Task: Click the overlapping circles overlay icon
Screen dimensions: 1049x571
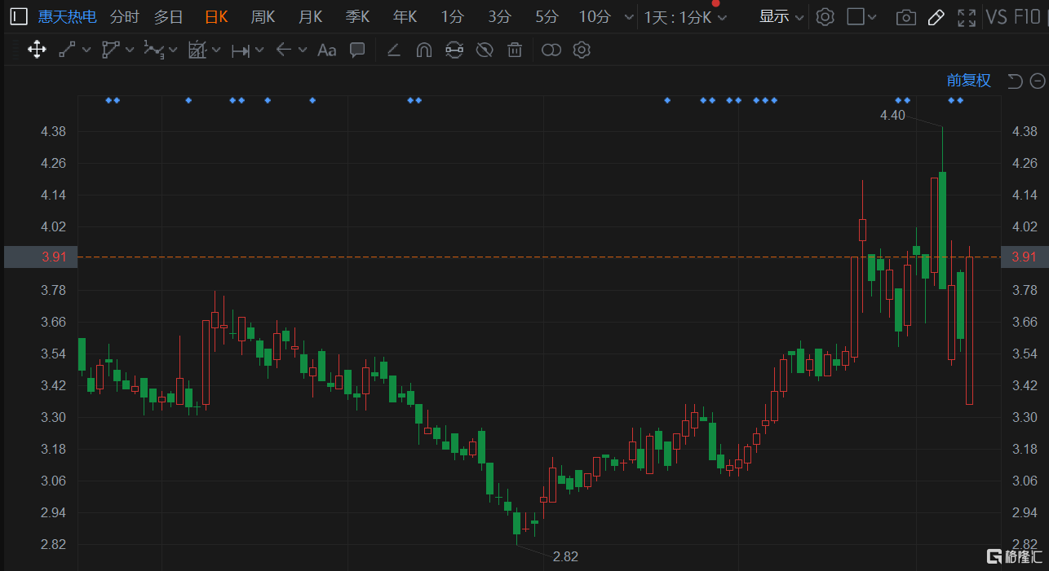Action: pyautogui.click(x=551, y=51)
